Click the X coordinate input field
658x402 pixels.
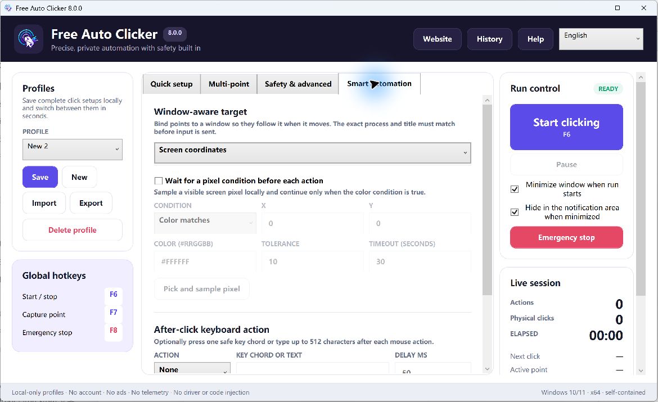(x=312, y=223)
